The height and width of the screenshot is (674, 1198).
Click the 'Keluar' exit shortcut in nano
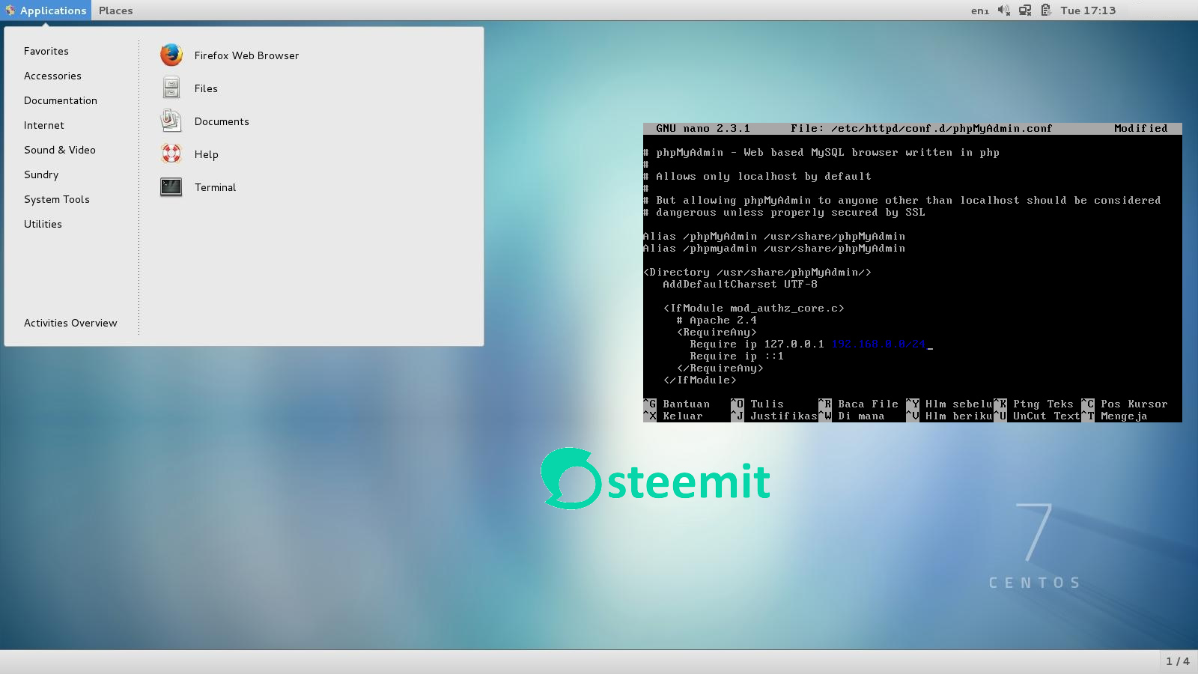(x=683, y=416)
